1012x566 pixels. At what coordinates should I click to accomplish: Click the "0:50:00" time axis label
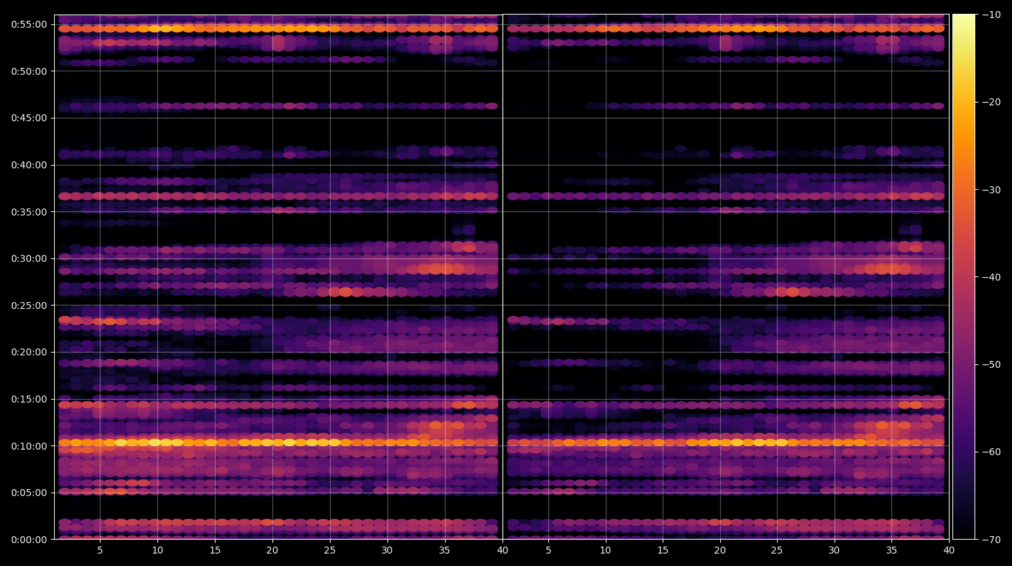coord(29,71)
